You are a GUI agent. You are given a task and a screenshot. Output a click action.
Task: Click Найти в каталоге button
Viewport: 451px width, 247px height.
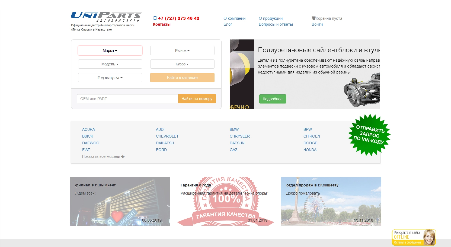point(182,78)
